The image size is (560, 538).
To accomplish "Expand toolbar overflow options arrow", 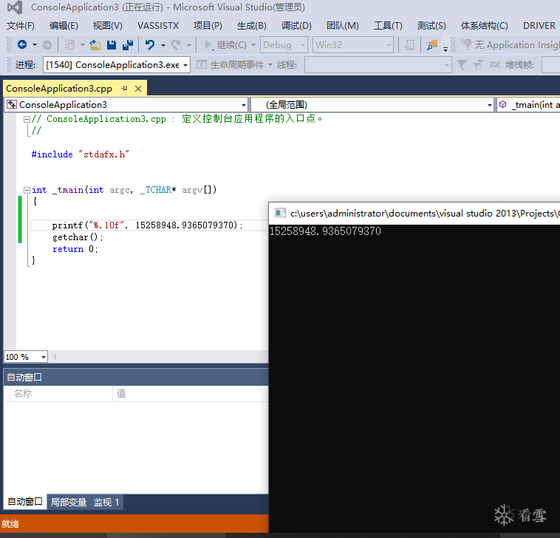I will pyautogui.click(x=445, y=49).
